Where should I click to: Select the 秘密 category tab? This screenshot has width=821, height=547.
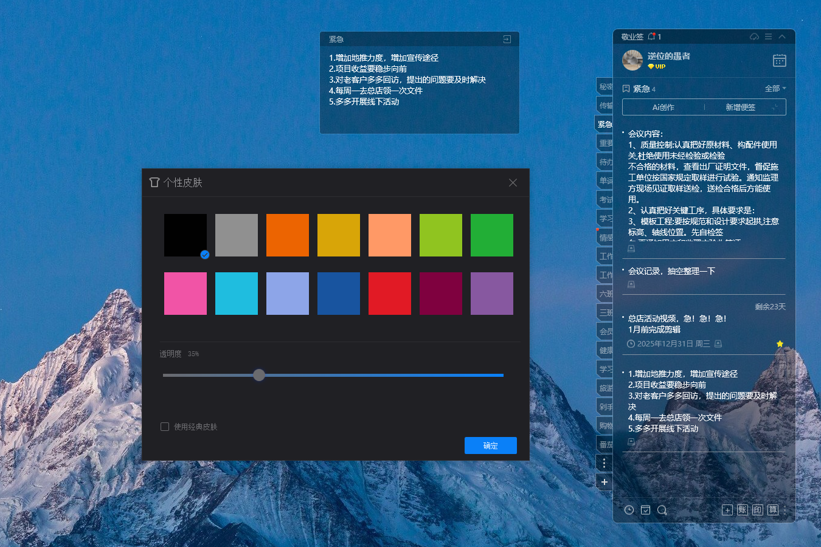coord(605,87)
